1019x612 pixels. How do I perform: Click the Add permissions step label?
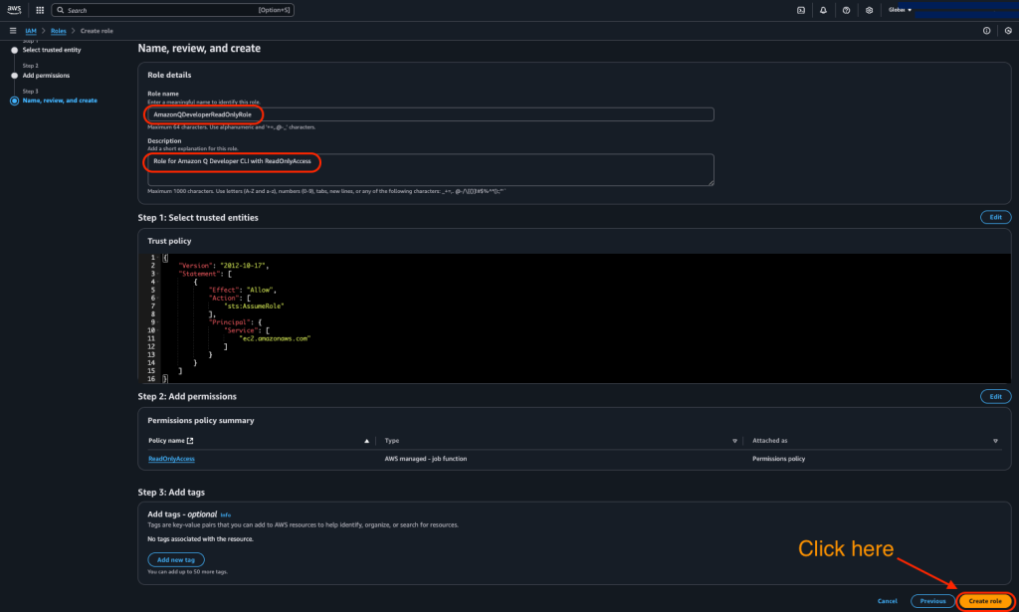(46, 76)
